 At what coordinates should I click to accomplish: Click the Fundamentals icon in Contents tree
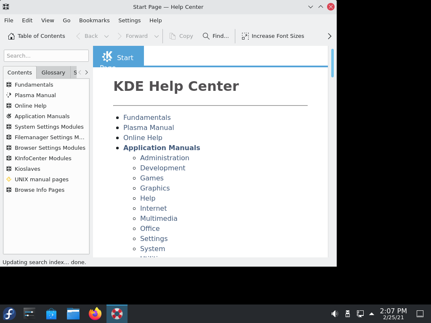point(9,85)
